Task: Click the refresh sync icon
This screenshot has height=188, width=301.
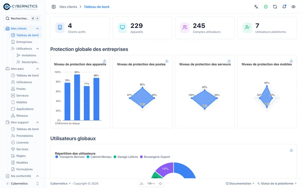Action: pos(275,7)
